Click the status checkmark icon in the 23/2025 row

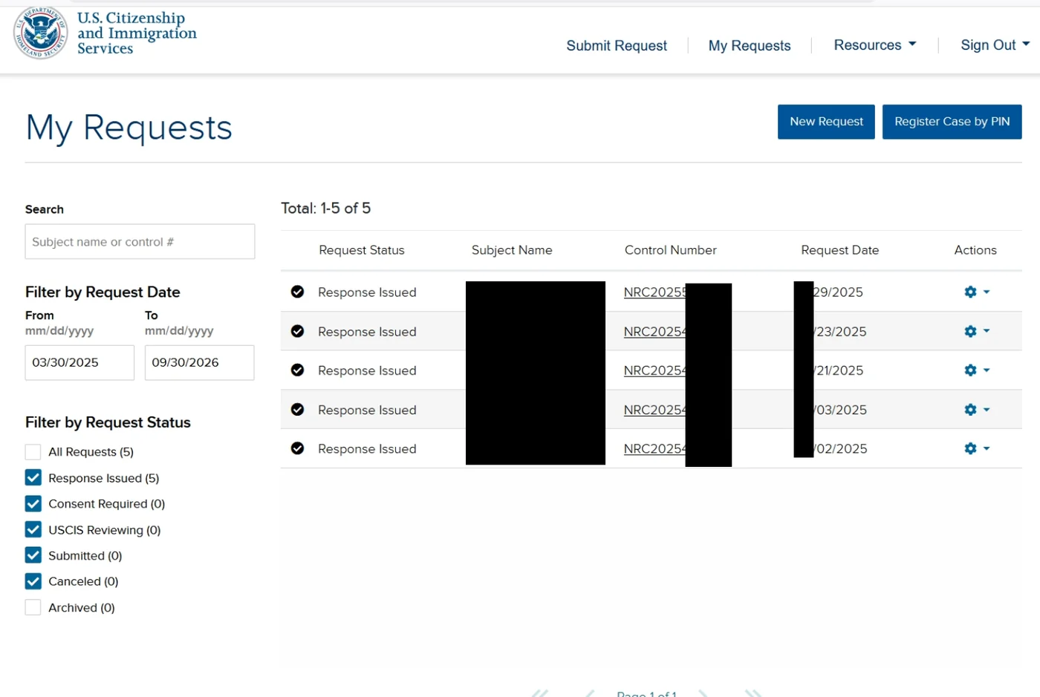tap(297, 331)
